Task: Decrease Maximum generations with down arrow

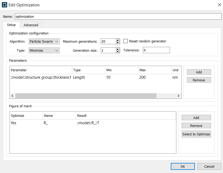Action: 118,43
